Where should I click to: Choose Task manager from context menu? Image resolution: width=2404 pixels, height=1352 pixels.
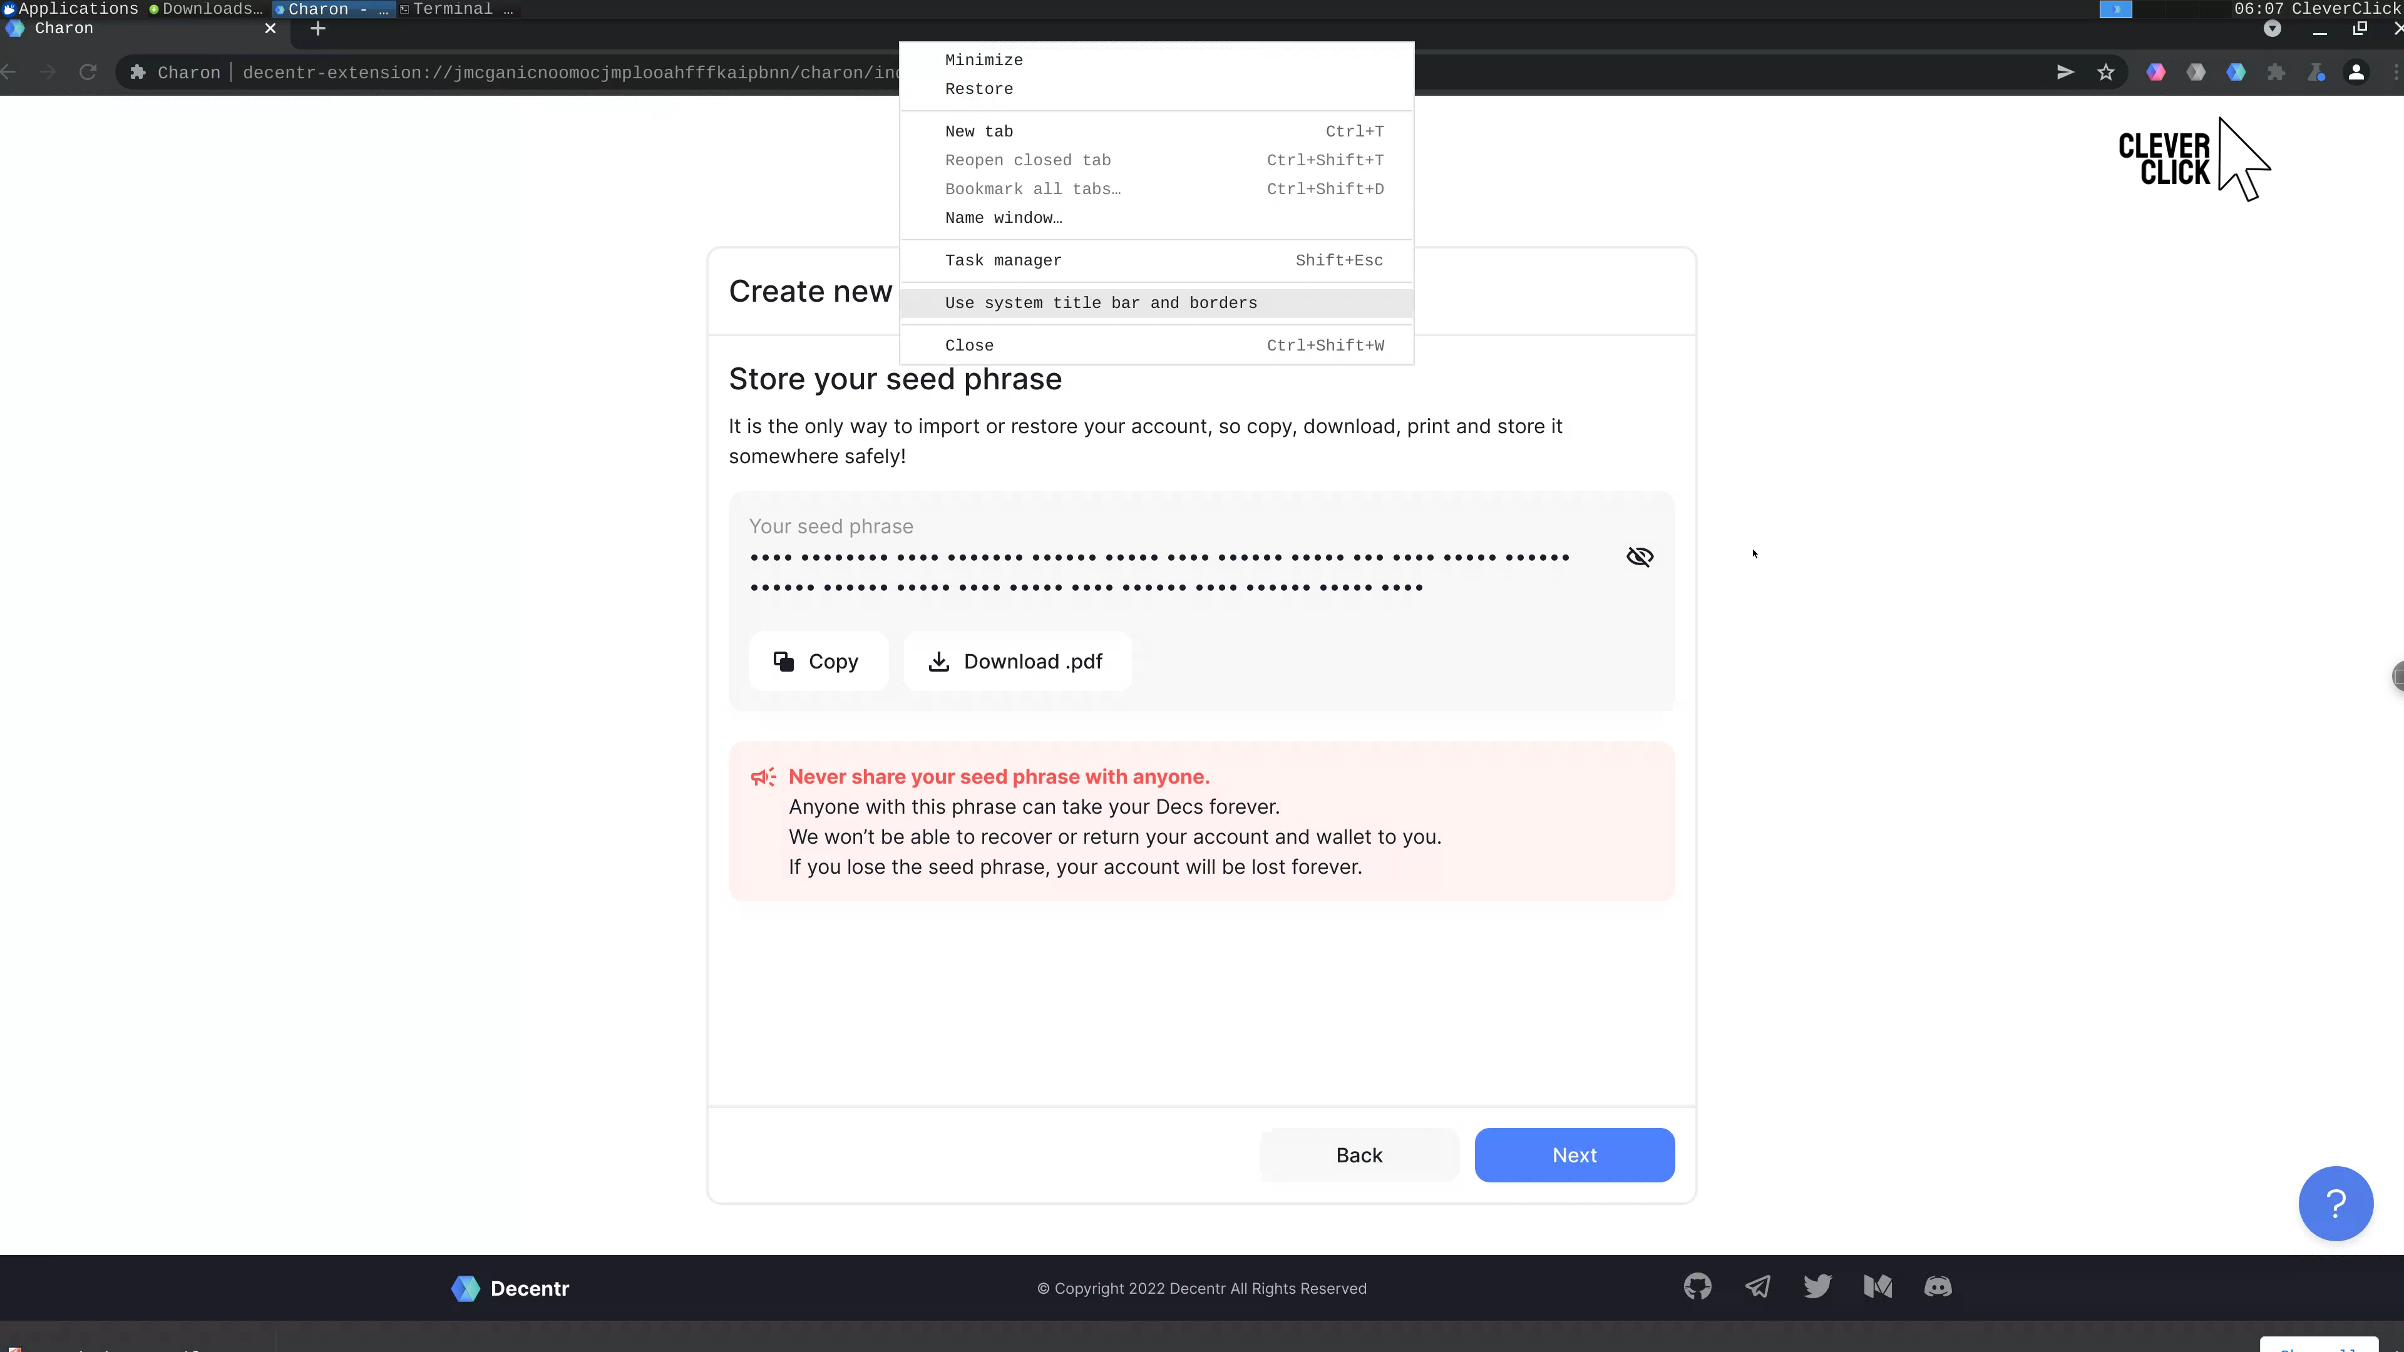[x=1002, y=260]
